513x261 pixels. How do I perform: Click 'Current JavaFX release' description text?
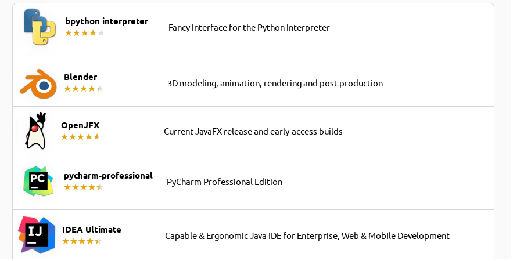[253, 132]
